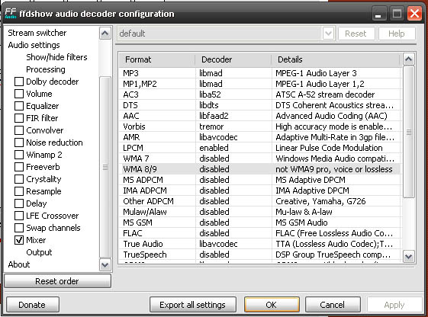Click up arrow of codec list scrollbar
Image resolution: width=428 pixels, height=317 pixels.
(x=409, y=59)
